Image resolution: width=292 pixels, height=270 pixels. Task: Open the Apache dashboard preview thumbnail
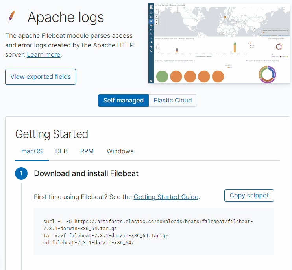[x=219, y=43]
